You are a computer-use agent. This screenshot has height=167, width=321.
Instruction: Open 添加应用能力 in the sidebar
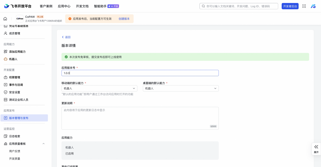coord(17,52)
